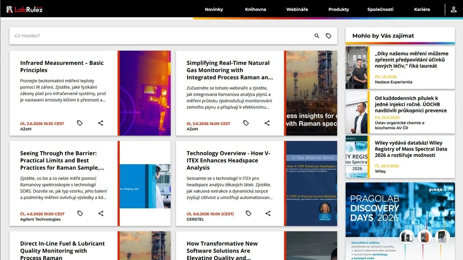Viewport: 463px width, 260px height.
Task: Click V-Itex Webinar Series thumbnail
Action: [x=312, y=183]
